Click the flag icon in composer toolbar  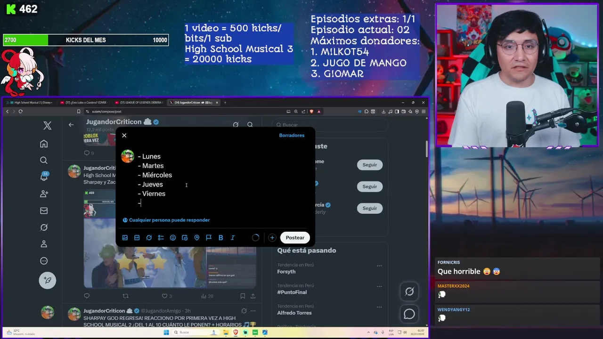(x=209, y=238)
